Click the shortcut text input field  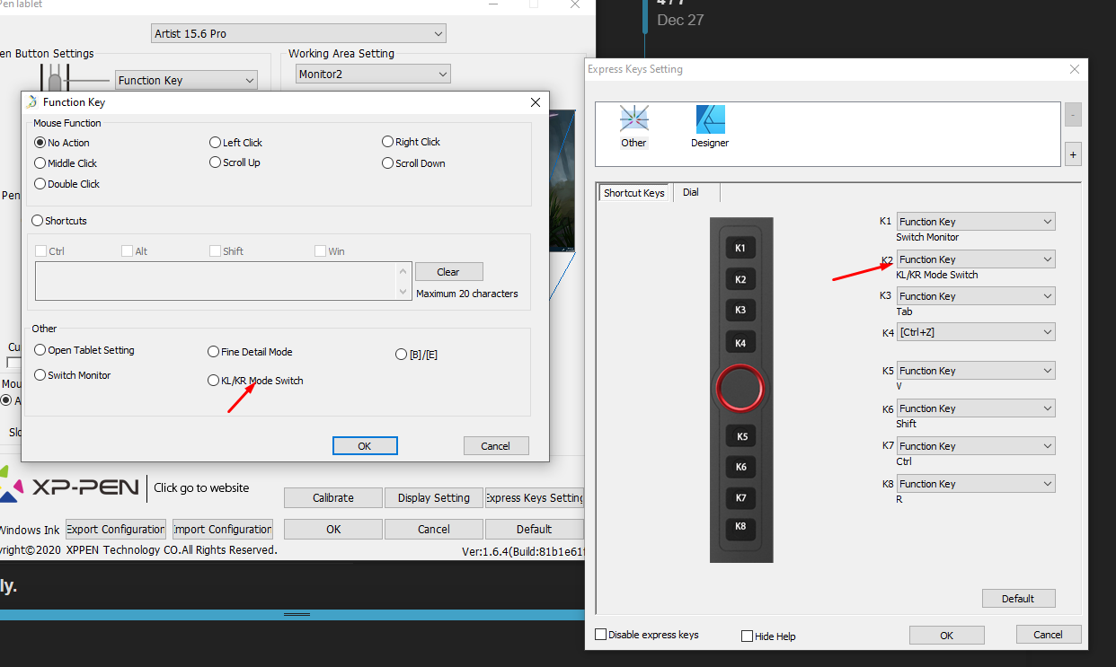tap(216, 281)
